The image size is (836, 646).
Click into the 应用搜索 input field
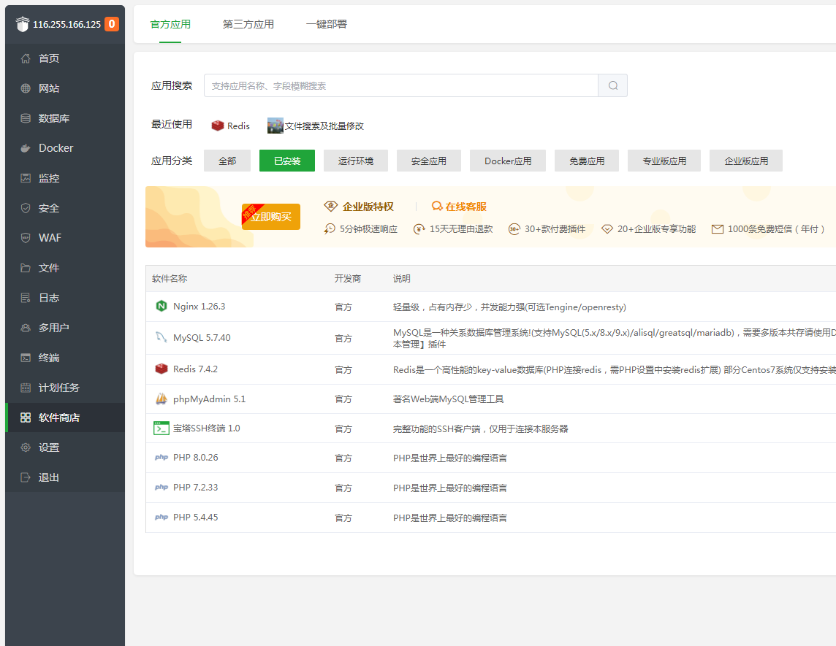pos(401,85)
